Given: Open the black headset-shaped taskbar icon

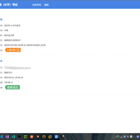Looking at the screenshot, I should click(19, 137).
